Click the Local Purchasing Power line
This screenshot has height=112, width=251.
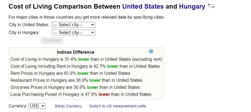[x=81, y=94]
